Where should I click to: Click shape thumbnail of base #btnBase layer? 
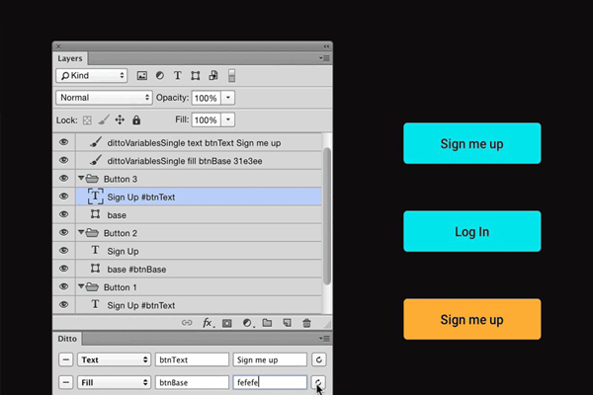point(95,269)
